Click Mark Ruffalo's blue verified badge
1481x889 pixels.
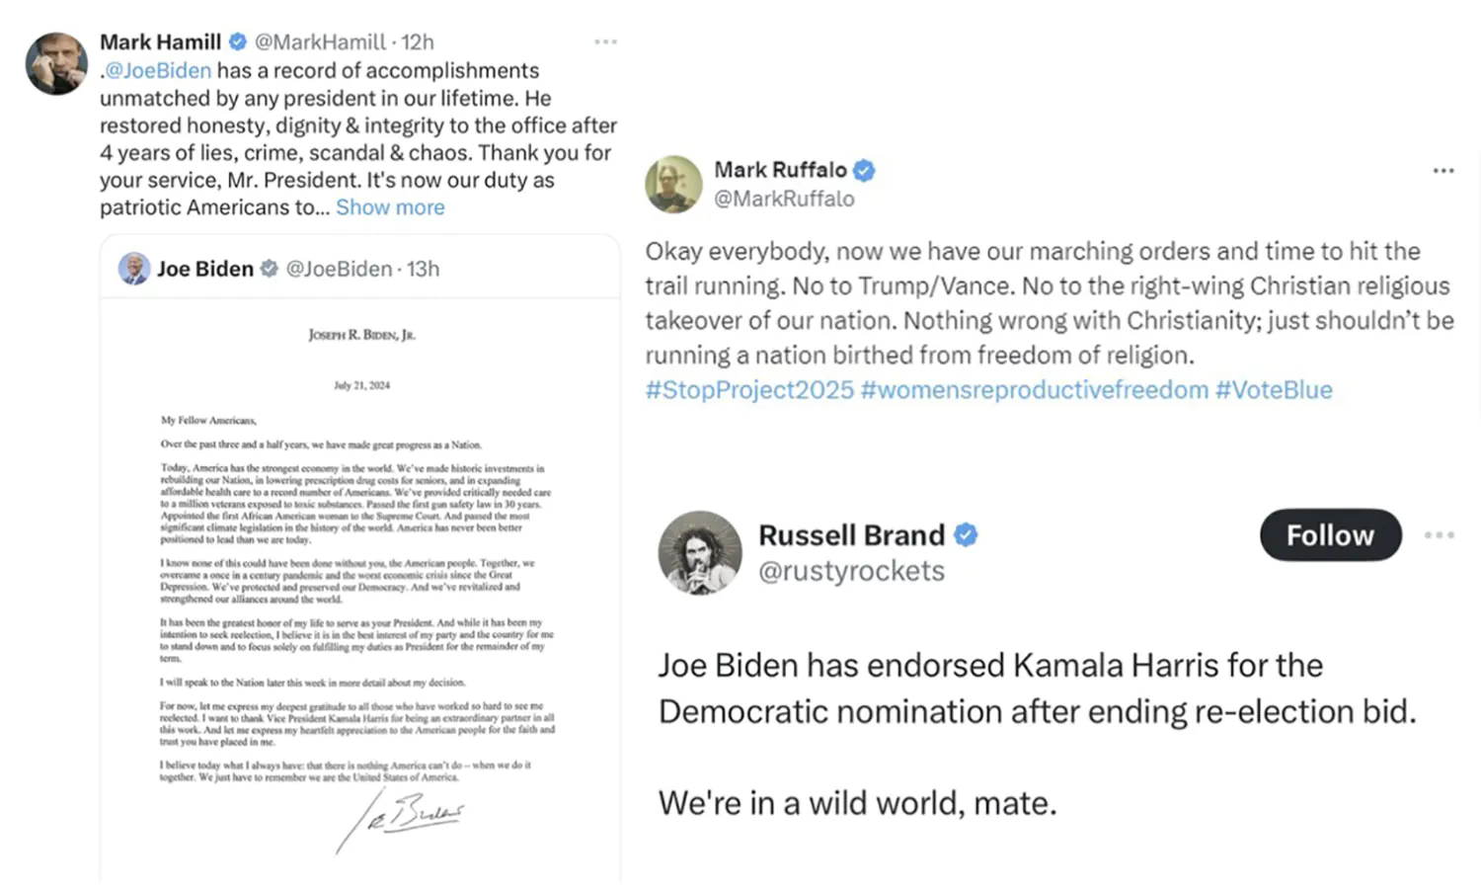click(x=864, y=171)
